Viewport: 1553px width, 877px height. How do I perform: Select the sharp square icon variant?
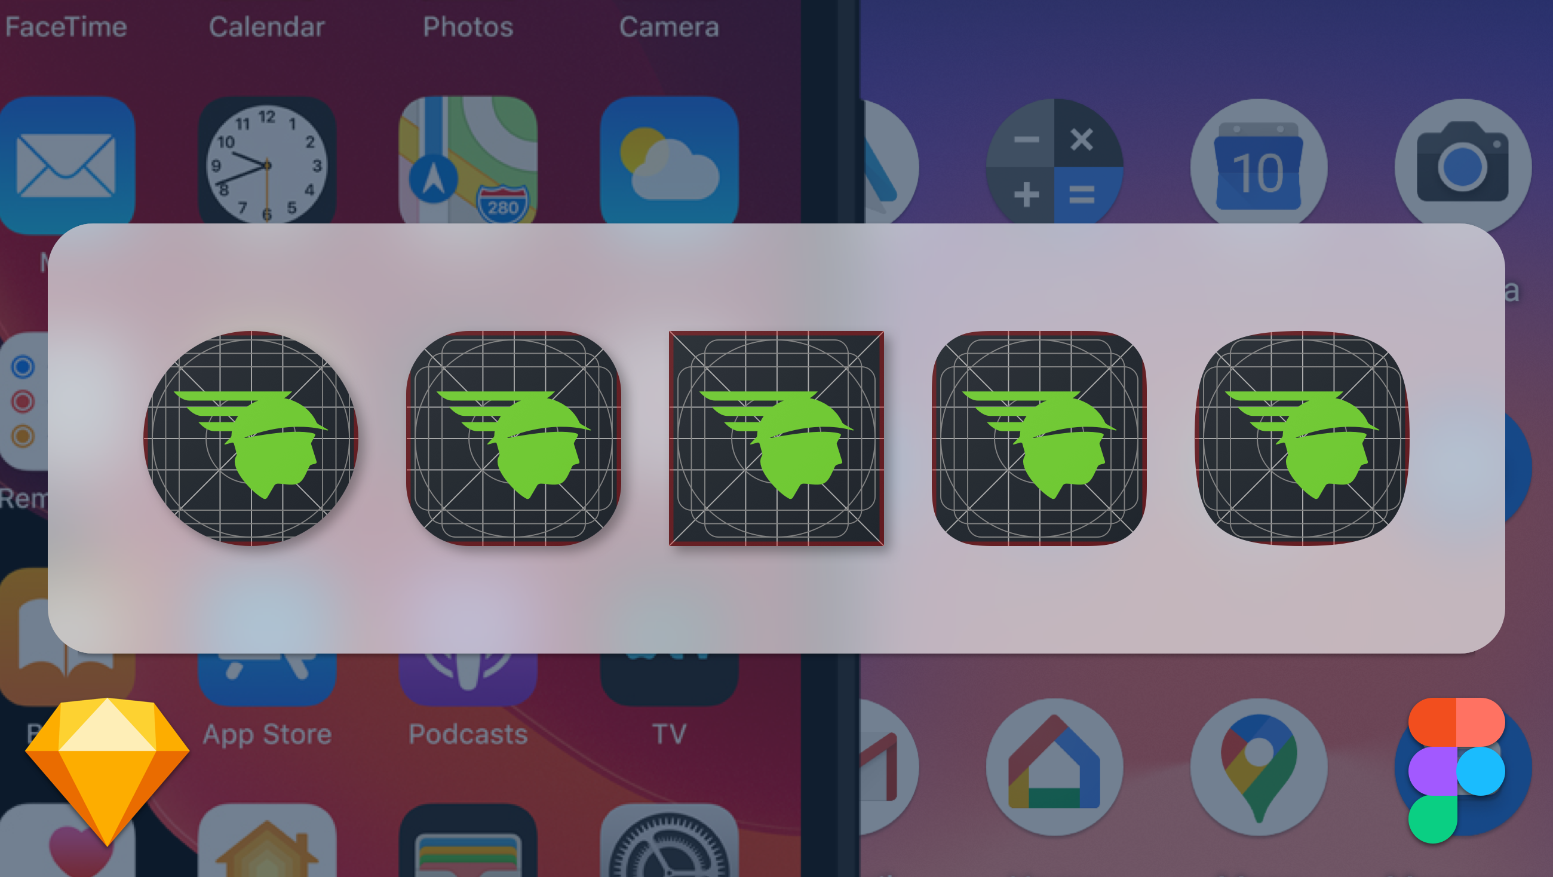click(775, 438)
